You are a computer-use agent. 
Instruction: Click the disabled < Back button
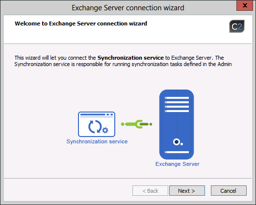pos(150,190)
